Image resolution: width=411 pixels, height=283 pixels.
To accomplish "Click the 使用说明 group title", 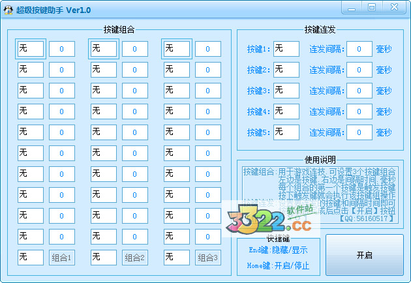I will pos(320,160).
